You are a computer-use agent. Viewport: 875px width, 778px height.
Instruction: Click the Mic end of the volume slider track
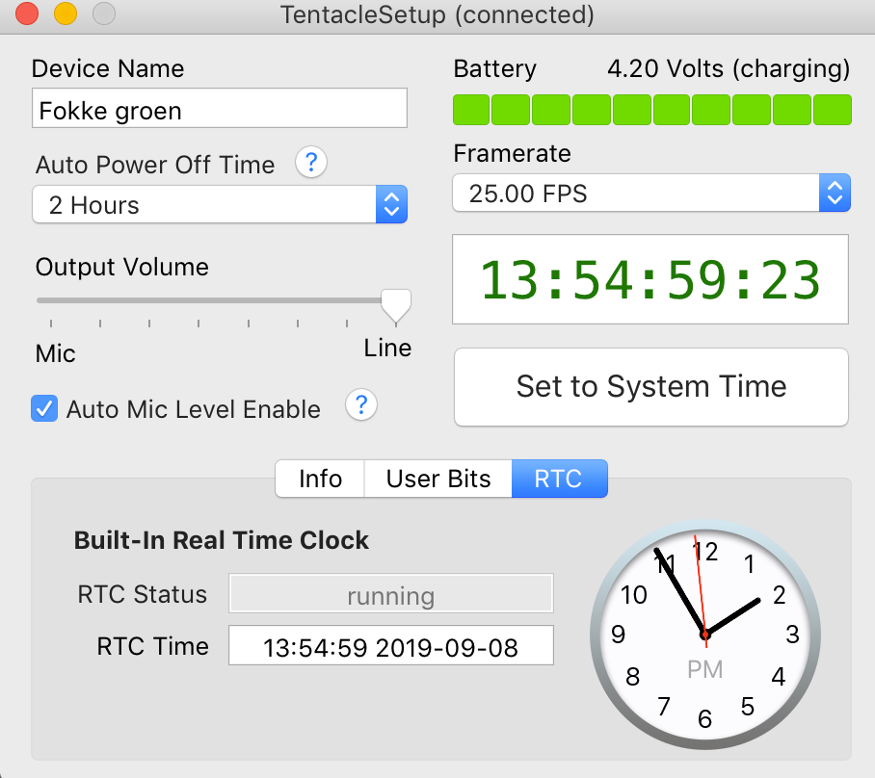click(40, 300)
